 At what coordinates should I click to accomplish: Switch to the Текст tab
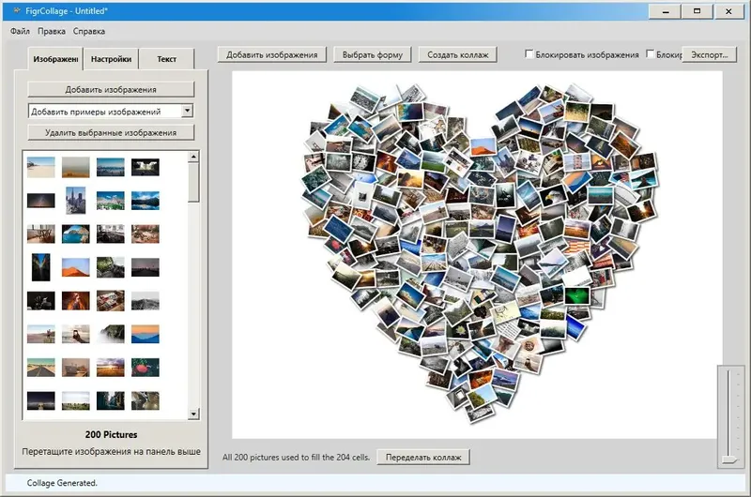pyautogui.click(x=167, y=59)
